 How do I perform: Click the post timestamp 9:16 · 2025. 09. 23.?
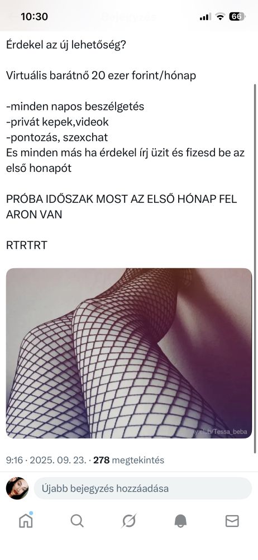pos(46,460)
